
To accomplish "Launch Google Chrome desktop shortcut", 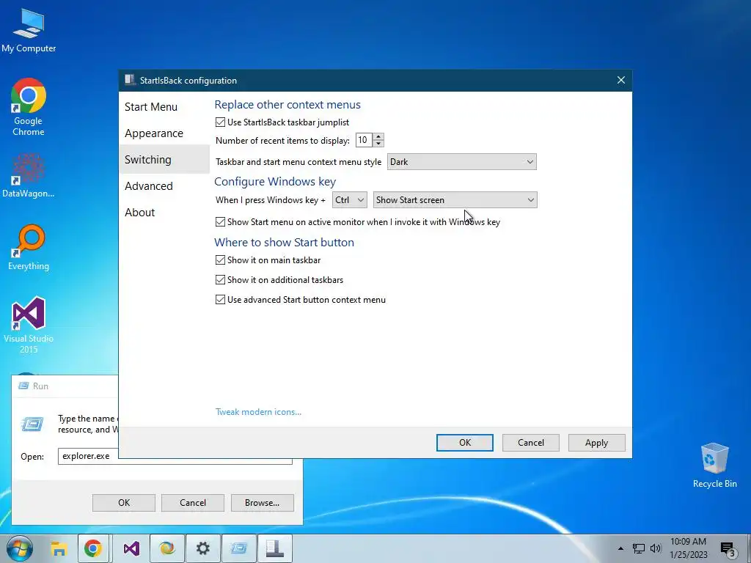I will [29, 107].
